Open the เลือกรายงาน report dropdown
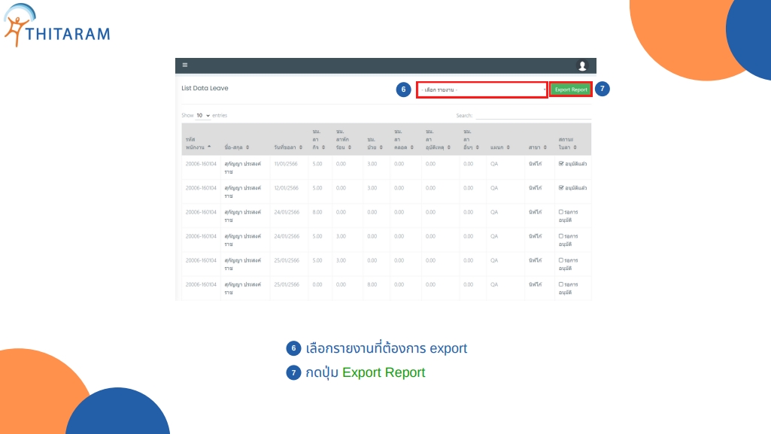771x434 pixels. click(481, 90)
